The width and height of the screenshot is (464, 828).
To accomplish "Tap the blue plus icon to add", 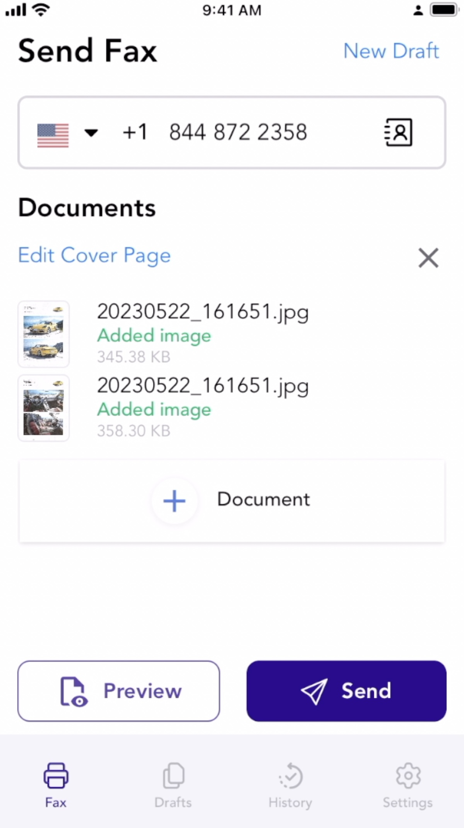I will coord(174,501).
